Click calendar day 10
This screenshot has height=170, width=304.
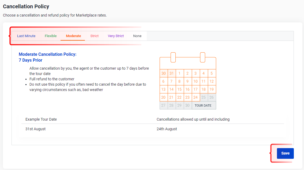(196, 81)
